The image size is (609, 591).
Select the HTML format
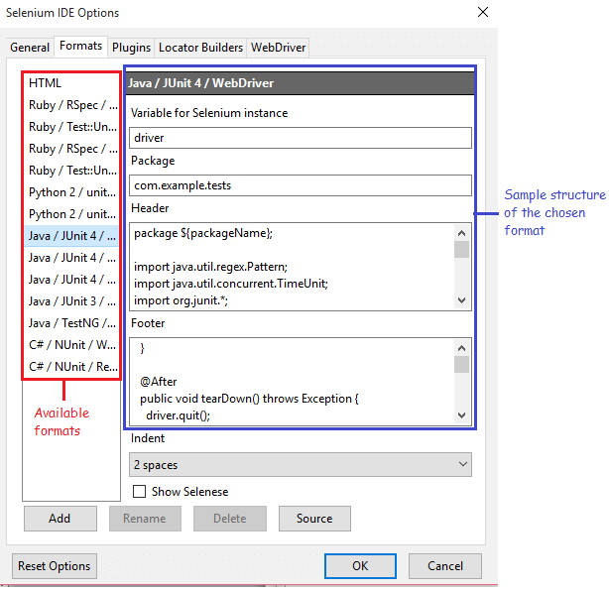coord(72,83)
